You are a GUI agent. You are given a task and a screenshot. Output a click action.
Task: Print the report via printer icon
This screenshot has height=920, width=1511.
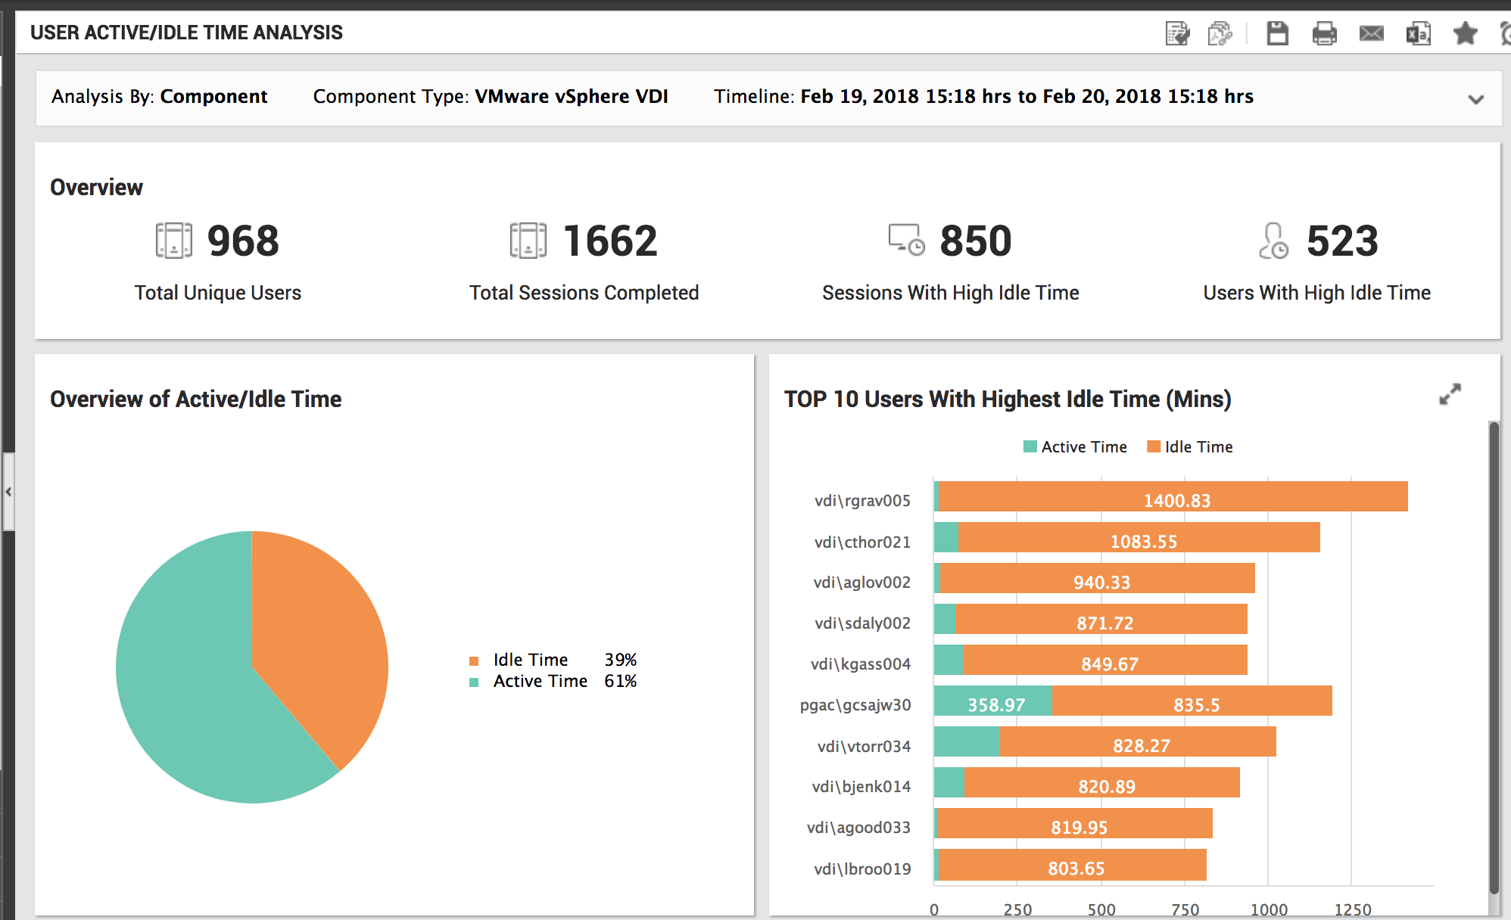[x=1324, y=33]
